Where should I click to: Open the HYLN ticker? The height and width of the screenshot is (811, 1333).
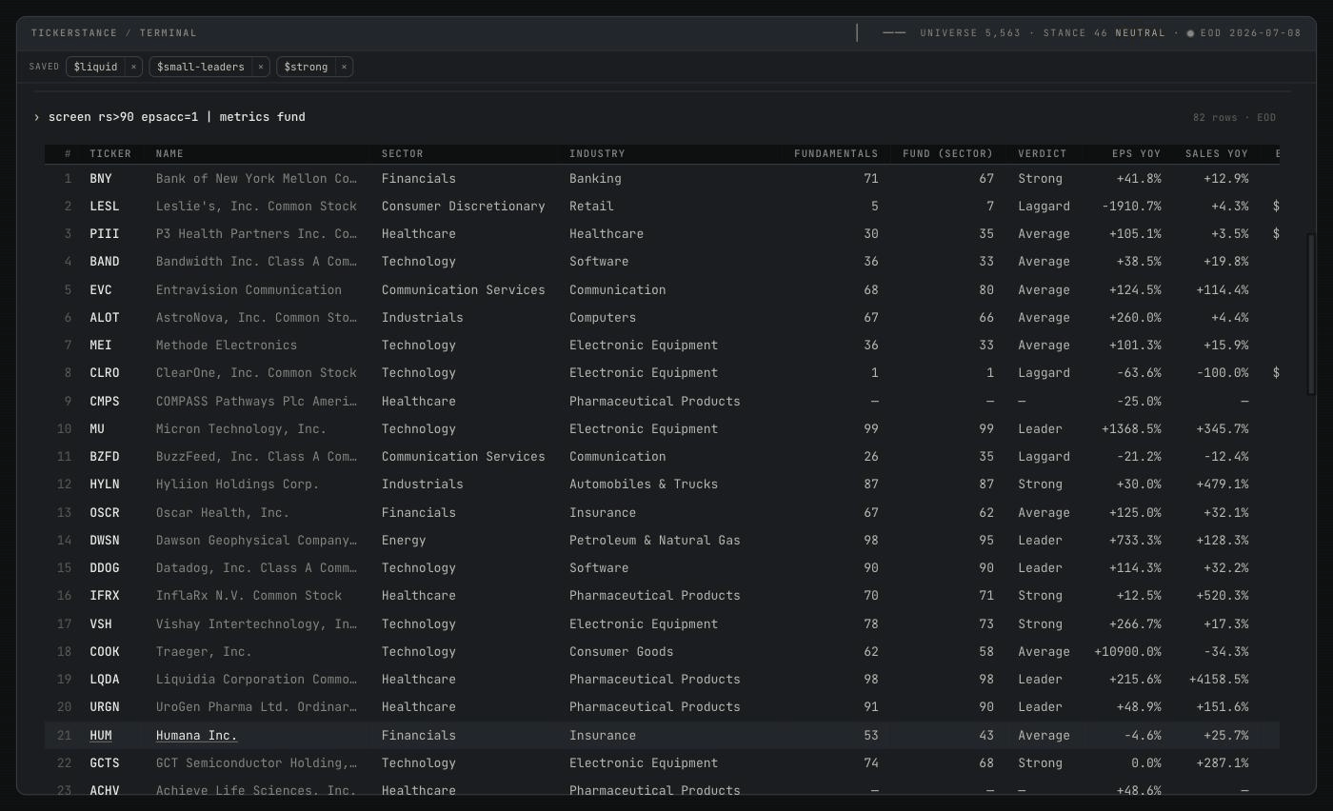[x=105, y=484]
